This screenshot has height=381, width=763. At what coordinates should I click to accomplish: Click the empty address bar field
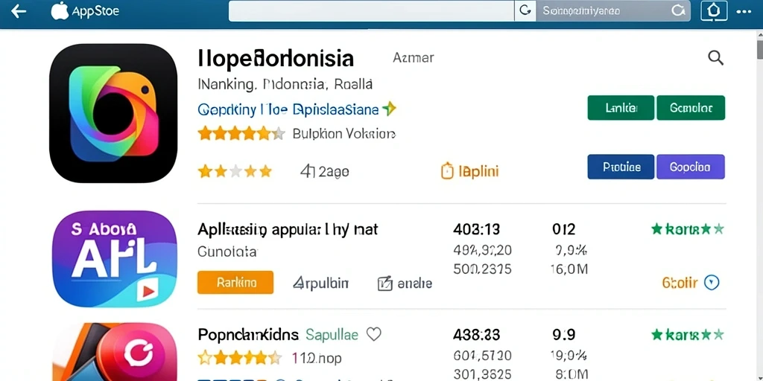(x=371, y=10)
